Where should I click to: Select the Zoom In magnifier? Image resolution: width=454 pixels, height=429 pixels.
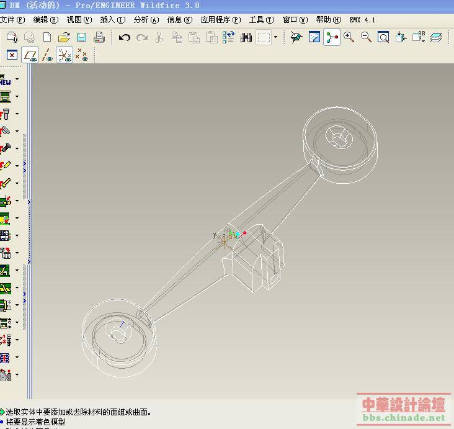[x=349, y=38]
